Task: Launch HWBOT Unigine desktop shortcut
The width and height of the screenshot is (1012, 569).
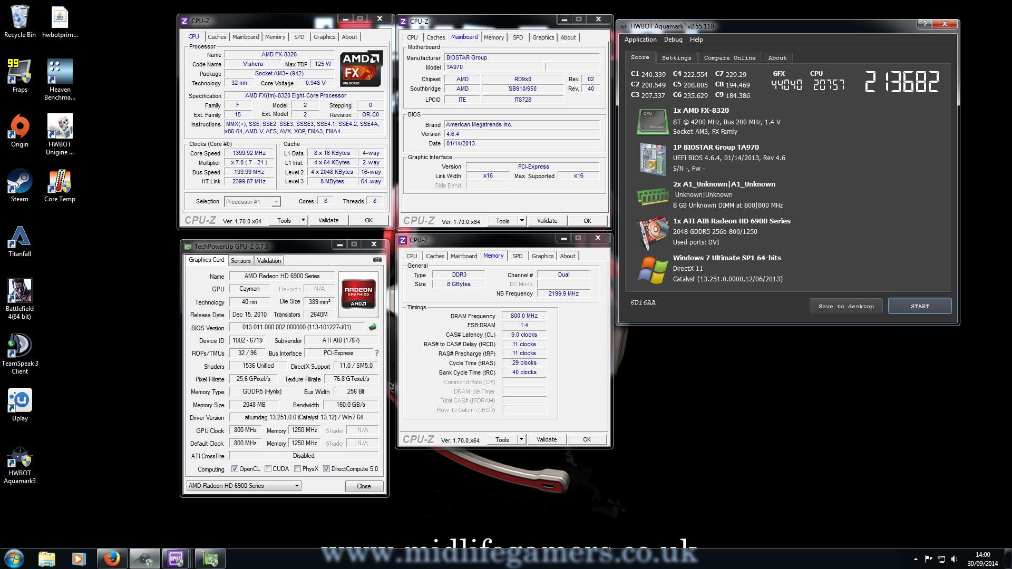Action: click(x=60, y=135)
